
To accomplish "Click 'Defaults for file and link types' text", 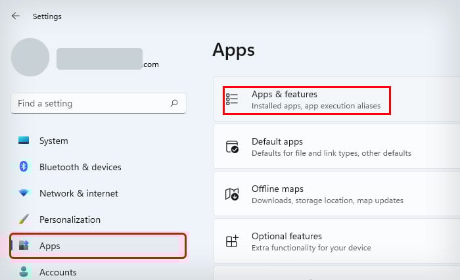I will point(304,153).
